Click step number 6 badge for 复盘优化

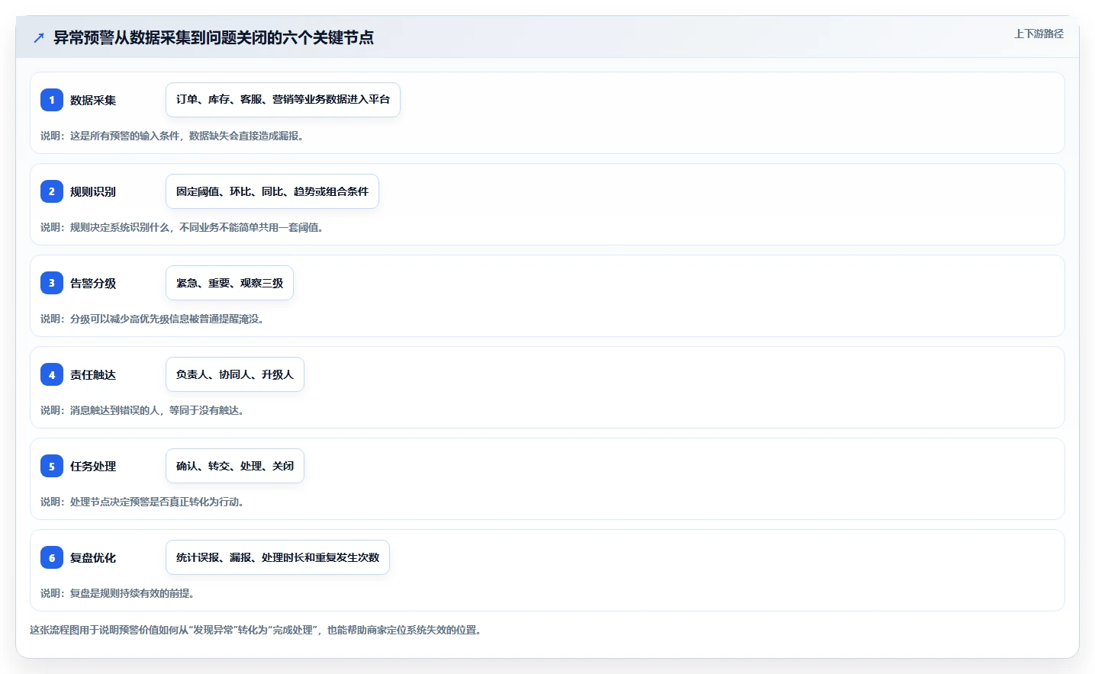52,557
